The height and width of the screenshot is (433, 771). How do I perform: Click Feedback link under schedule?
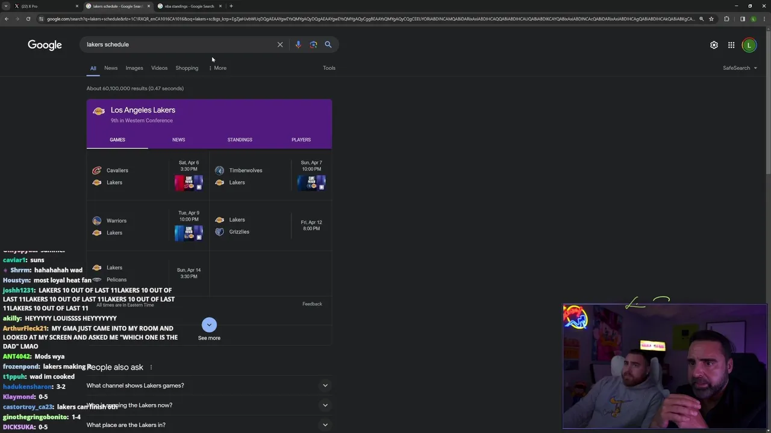[x=312, y=304]
